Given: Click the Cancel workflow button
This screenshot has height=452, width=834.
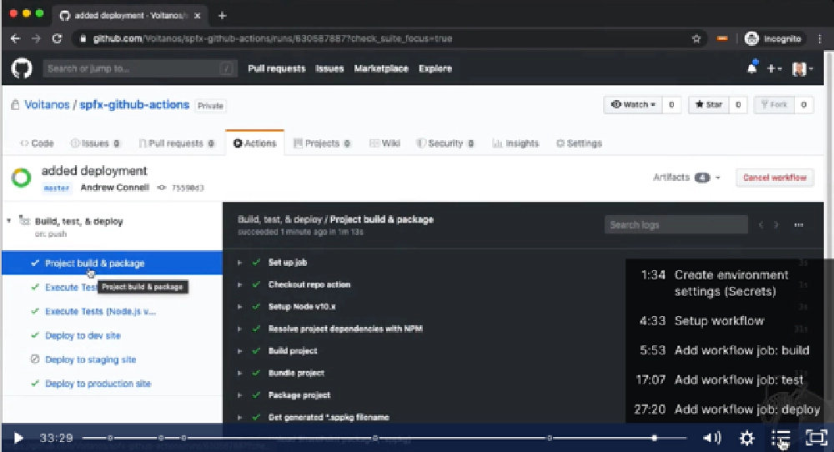Looking at the screenshot, I should [775, 178].
